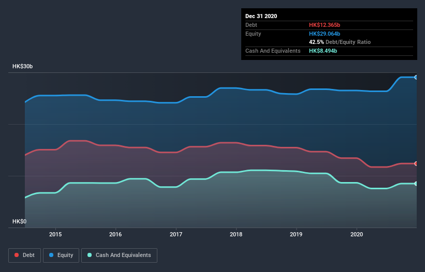Viewport: 425px width, 272px height.
Task: Click the 2017 x-axis label
Action: pos(176,234)
